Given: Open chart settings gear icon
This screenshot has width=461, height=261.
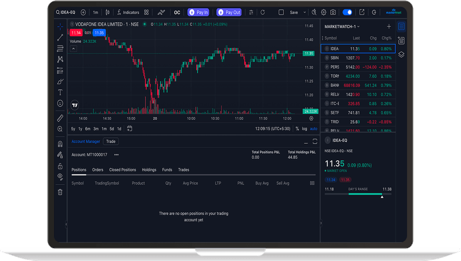Looking at the screenshot, I should click(x=323, y=12).
